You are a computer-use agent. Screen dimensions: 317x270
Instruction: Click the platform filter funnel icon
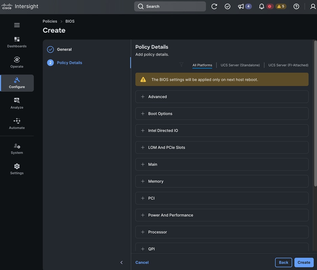[181, 64]
